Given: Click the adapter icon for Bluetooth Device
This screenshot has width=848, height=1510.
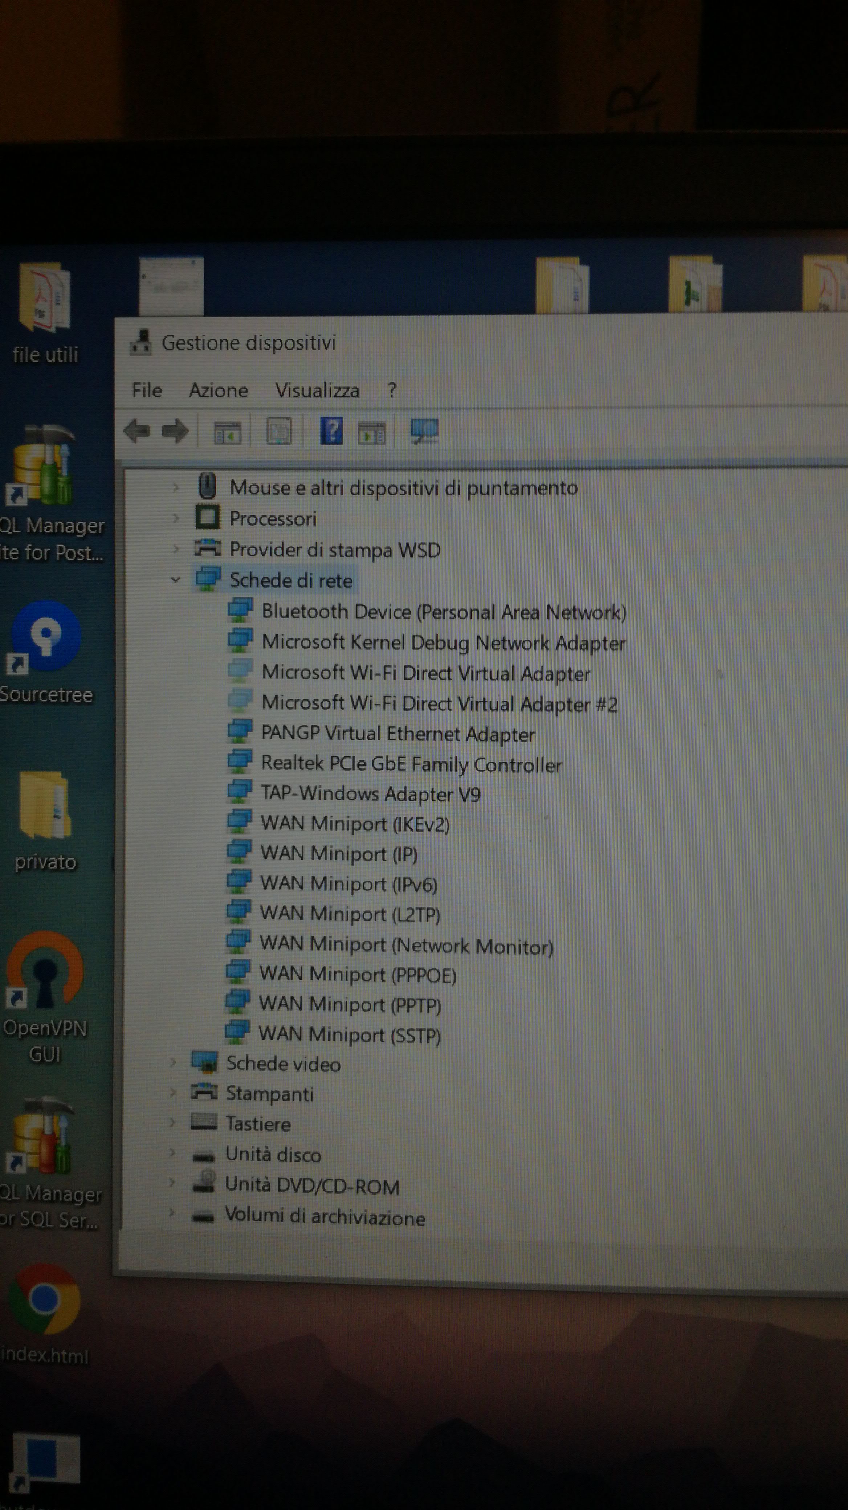Looking at the screenshot, I should click(x=240, y=610).
